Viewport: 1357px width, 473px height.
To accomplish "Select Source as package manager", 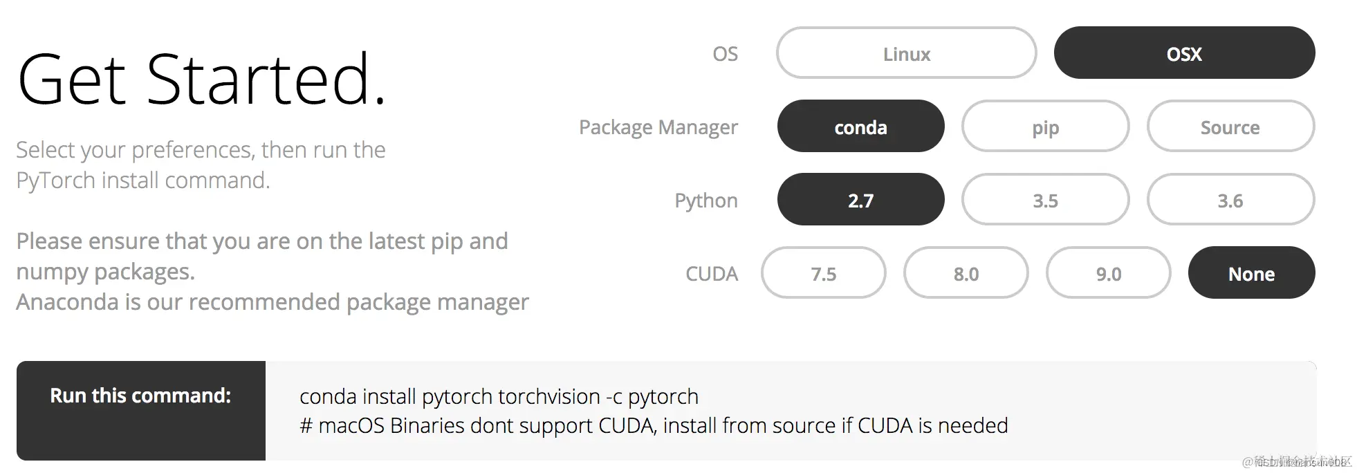I will (x=1230, y=127).
